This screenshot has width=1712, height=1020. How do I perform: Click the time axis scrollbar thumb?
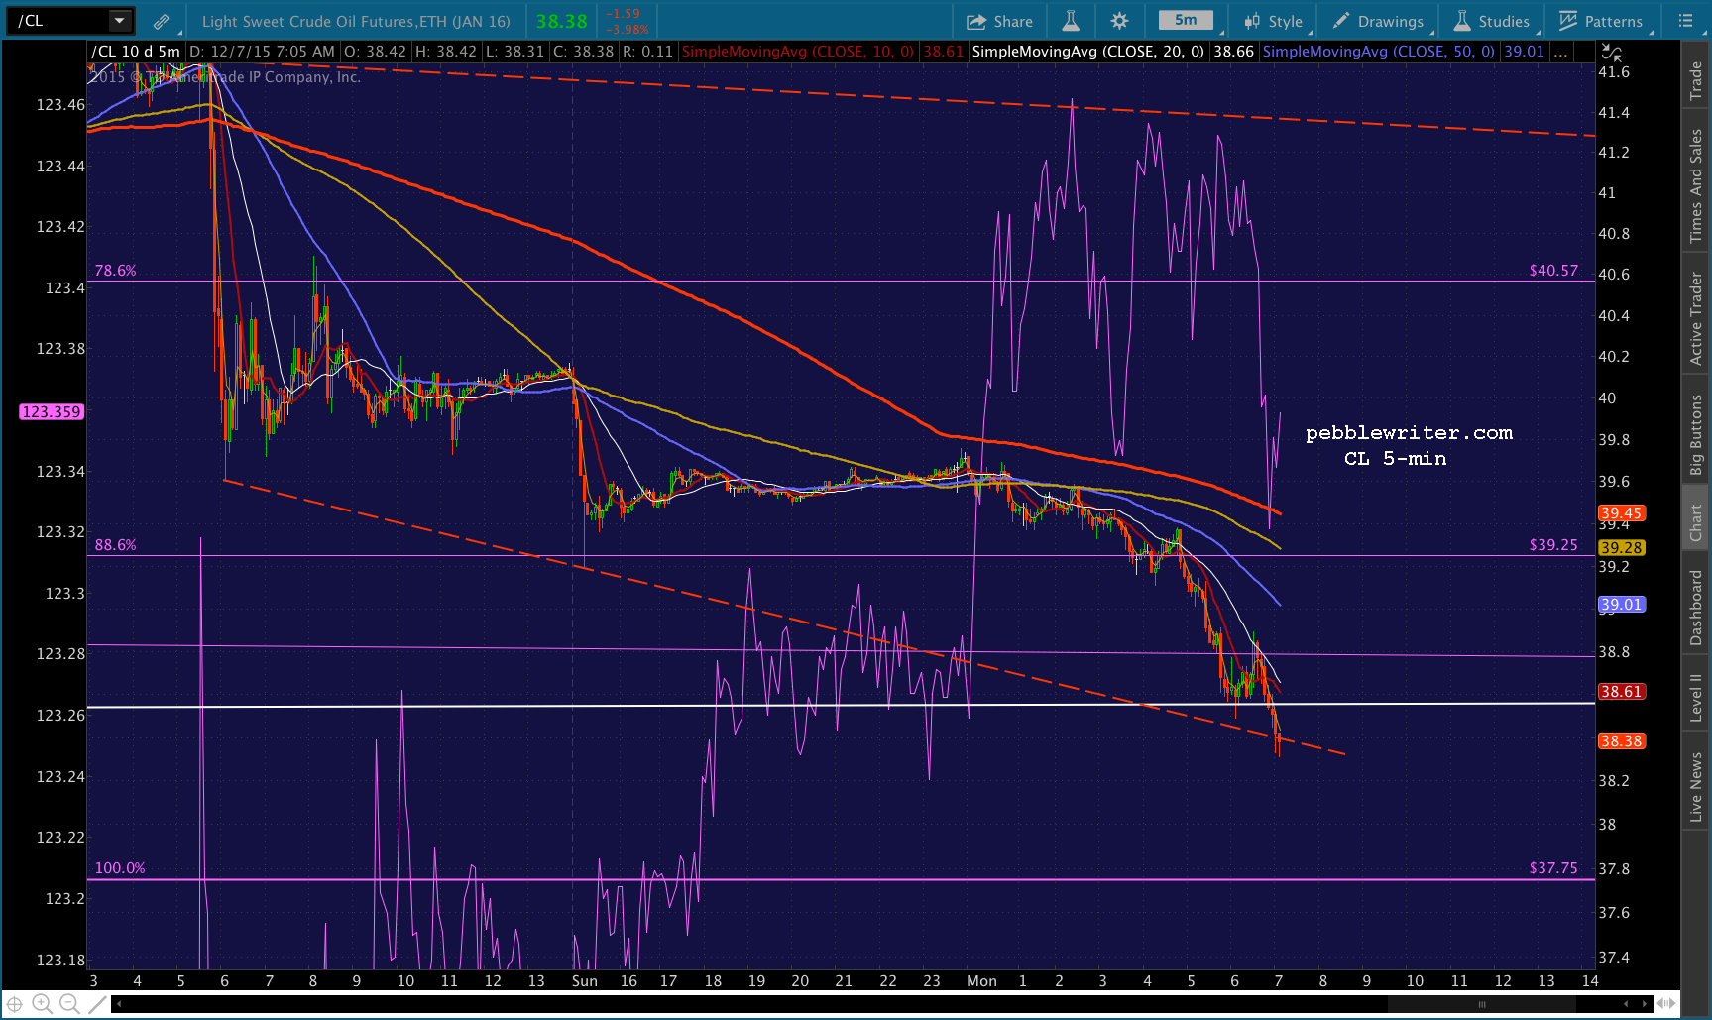pos(1482,1004)
